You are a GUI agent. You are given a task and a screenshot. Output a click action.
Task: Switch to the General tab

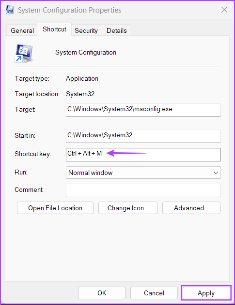[22, 30]
